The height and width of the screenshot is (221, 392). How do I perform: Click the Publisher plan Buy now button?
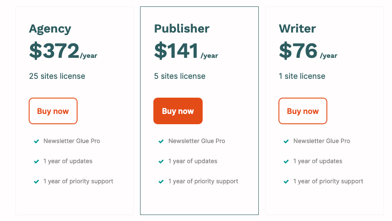tap(178, 111)
